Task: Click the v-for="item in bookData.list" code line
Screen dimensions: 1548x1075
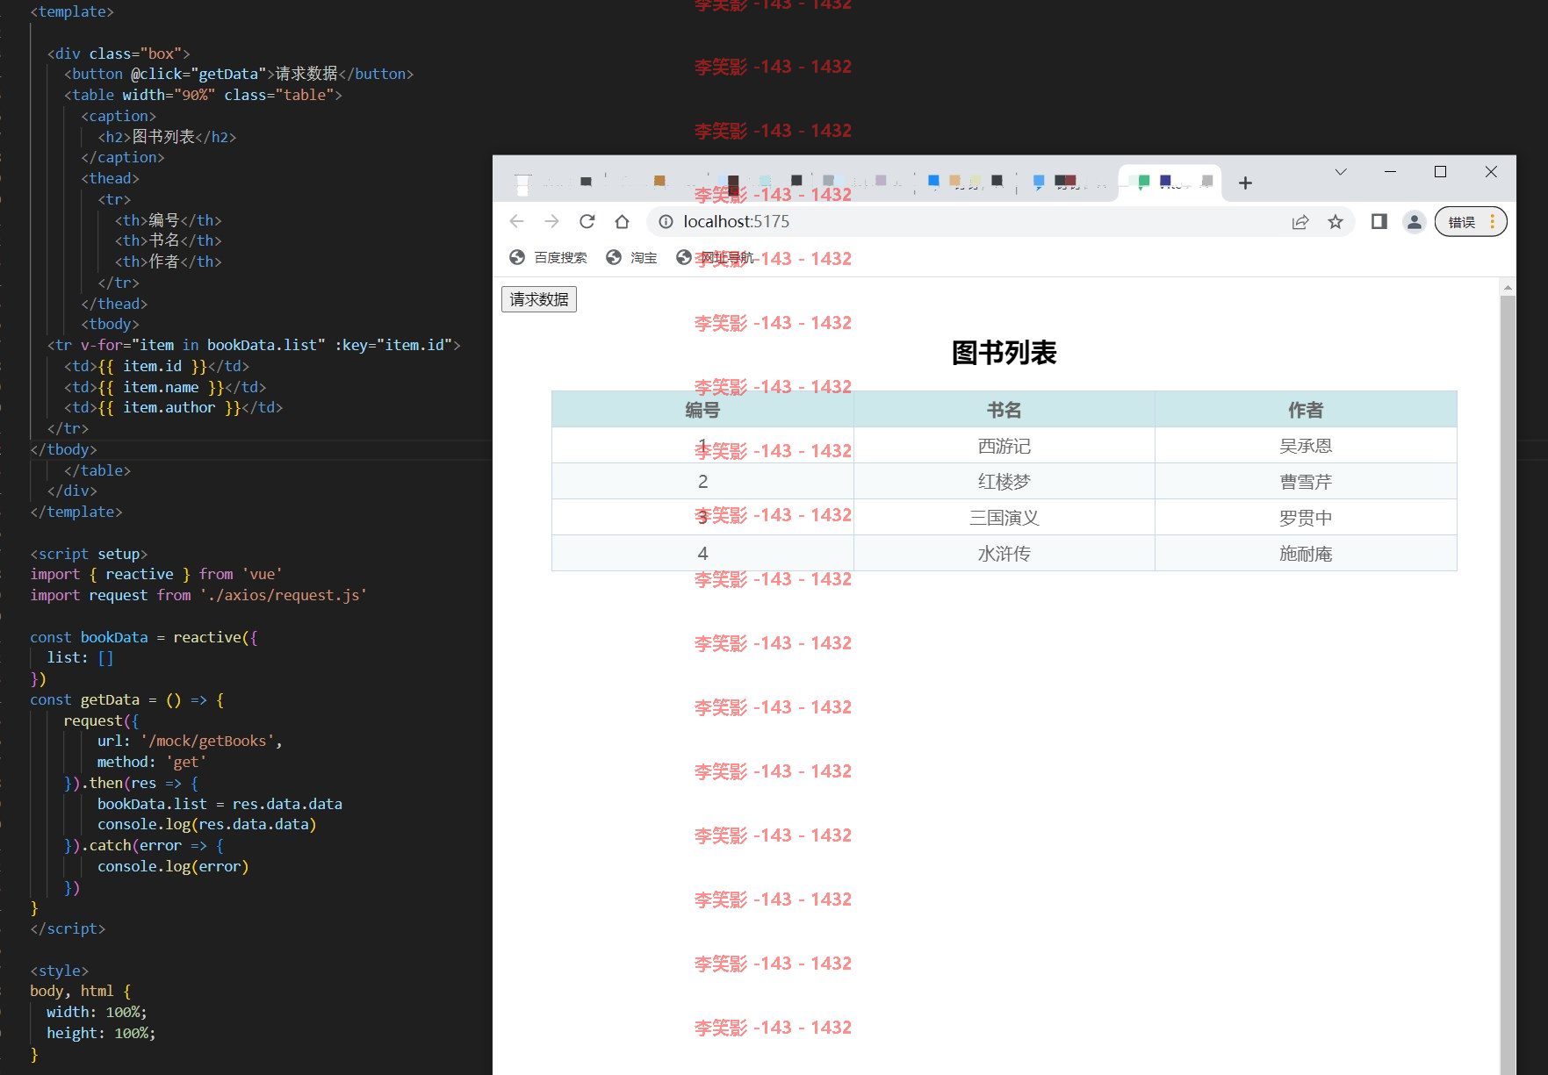Action: pos(254,345)
